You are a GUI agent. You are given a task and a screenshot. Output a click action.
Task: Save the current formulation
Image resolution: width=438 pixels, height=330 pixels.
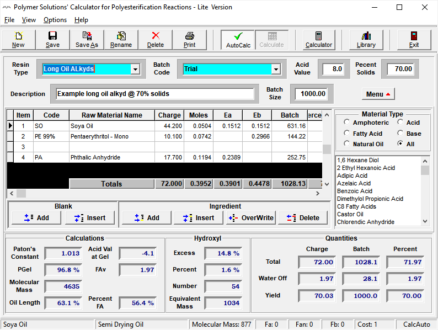point(52,40)
